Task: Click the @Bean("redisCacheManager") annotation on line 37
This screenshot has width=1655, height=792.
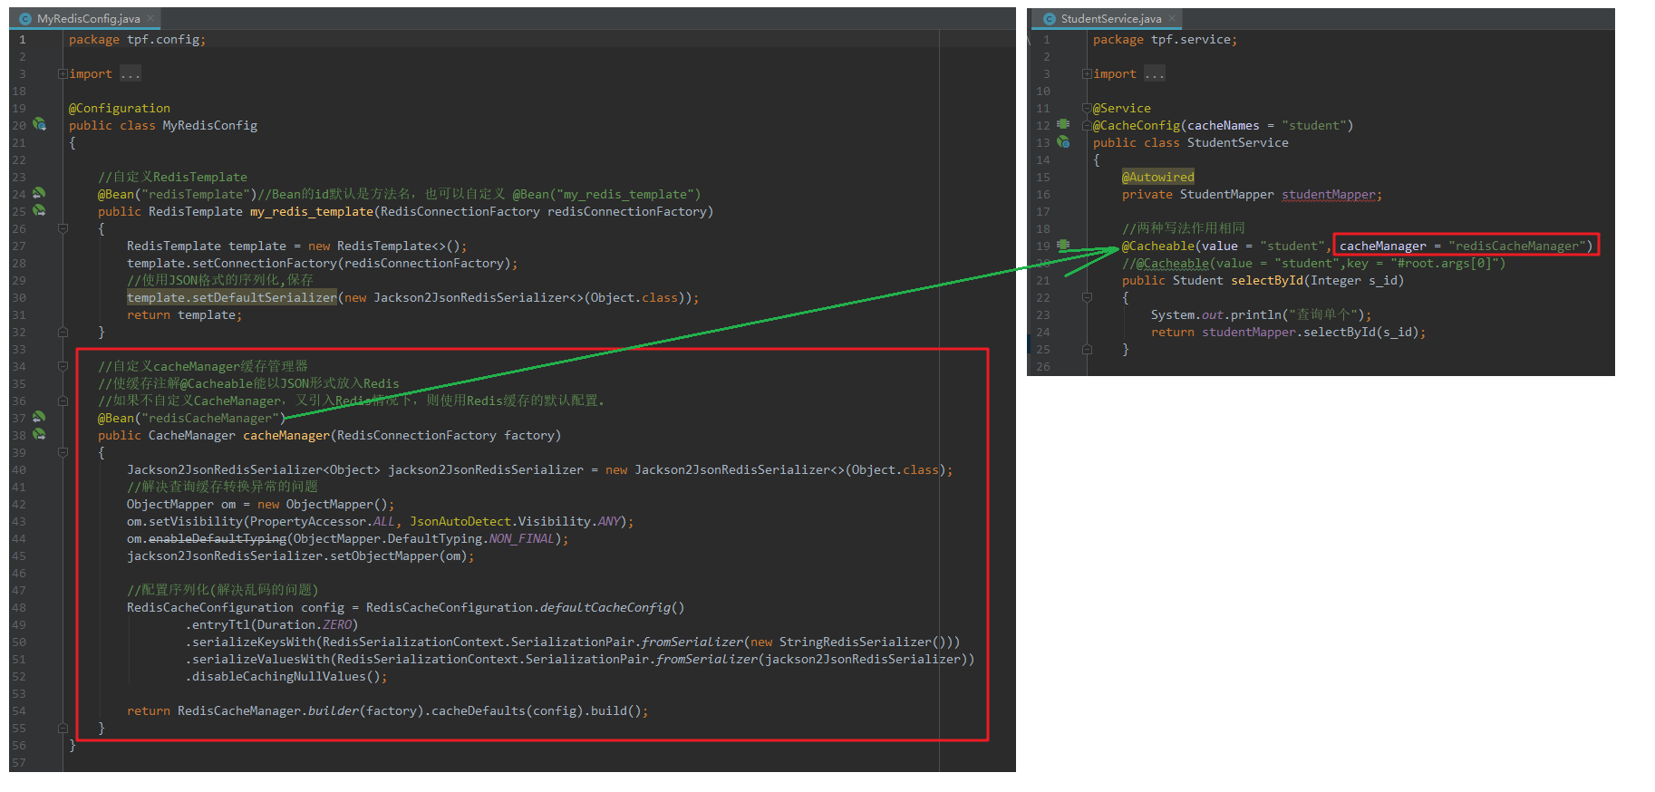Action: tap(192, 418)
